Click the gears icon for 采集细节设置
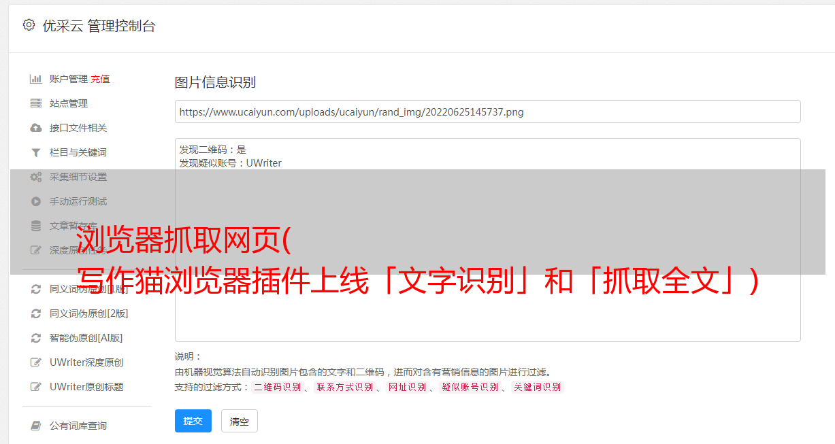Image resolution: width=835 pixels, height=444 pixels. click(36, 177)
